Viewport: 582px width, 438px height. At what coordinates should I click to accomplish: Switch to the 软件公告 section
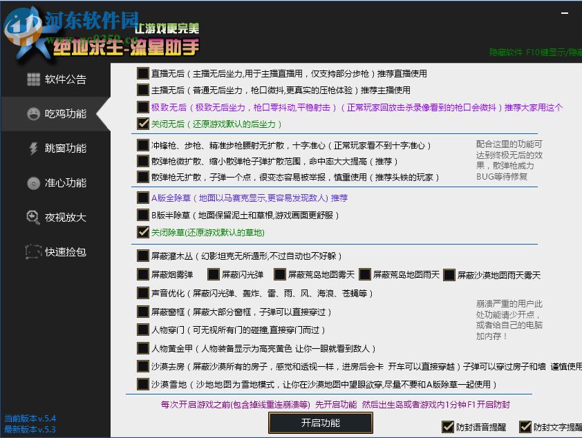pos(32,79)
